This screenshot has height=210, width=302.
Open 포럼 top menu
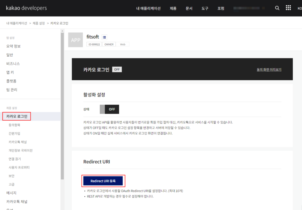[x=221, y=8]
